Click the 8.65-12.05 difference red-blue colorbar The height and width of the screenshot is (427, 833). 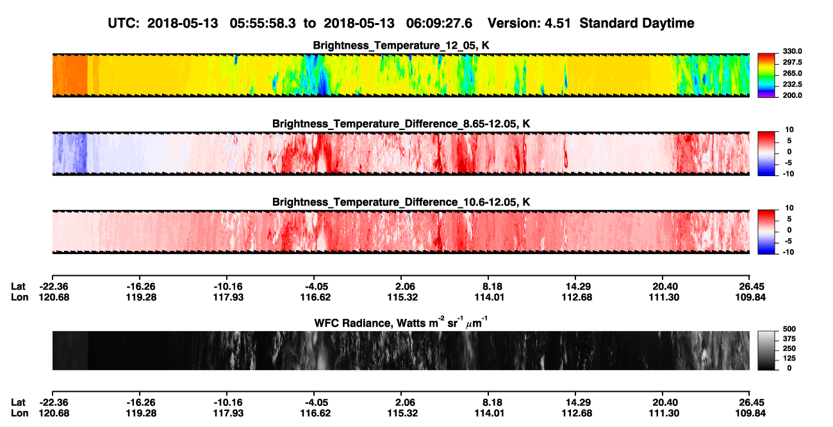click(766, 152)
